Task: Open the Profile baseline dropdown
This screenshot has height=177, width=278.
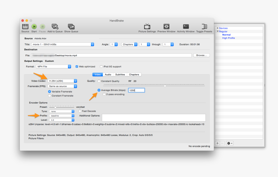Action: click(62, 116)
